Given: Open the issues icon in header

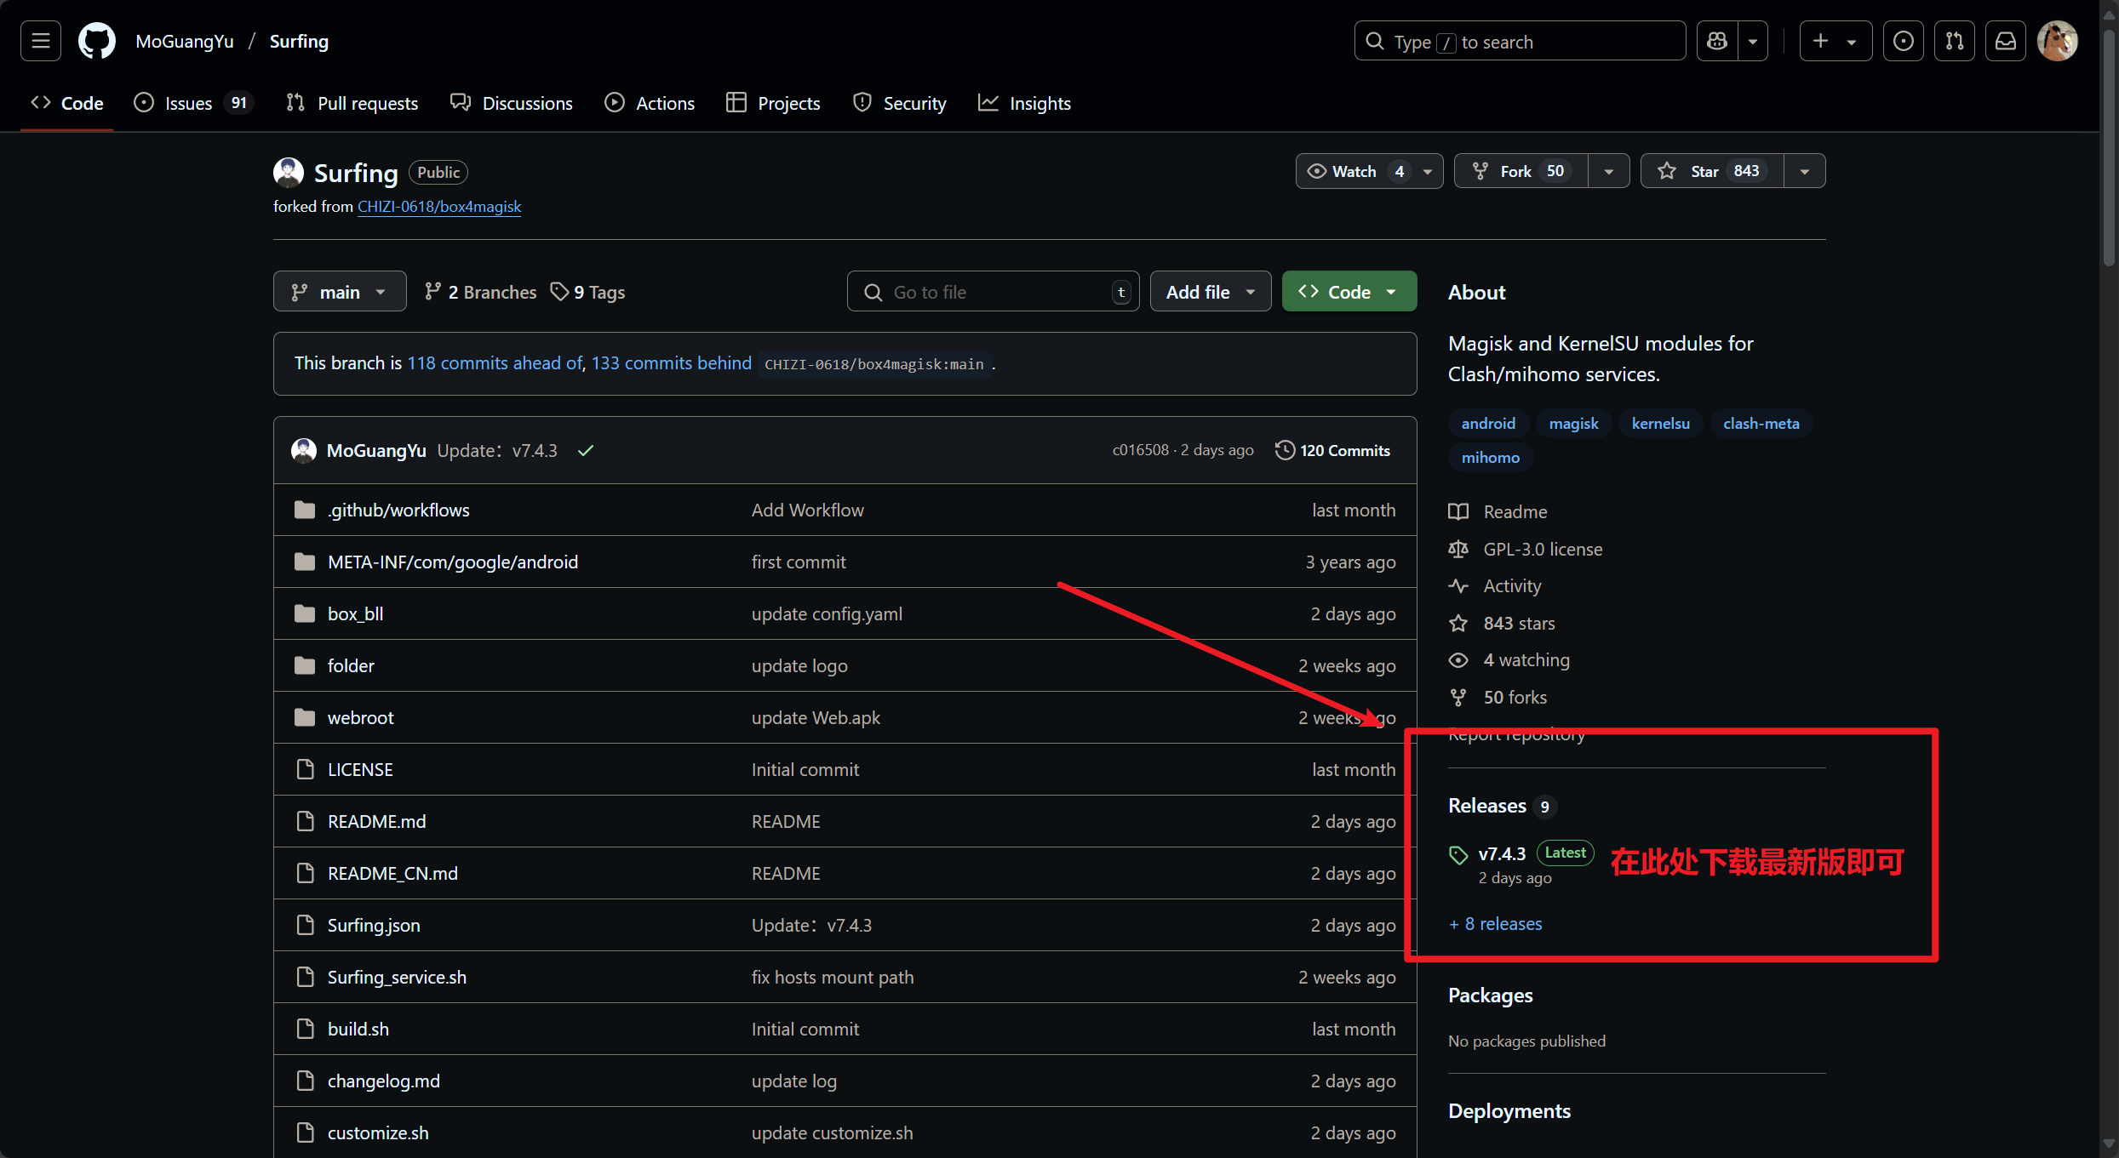Looking at the screenshot, I should point(1903,41).
